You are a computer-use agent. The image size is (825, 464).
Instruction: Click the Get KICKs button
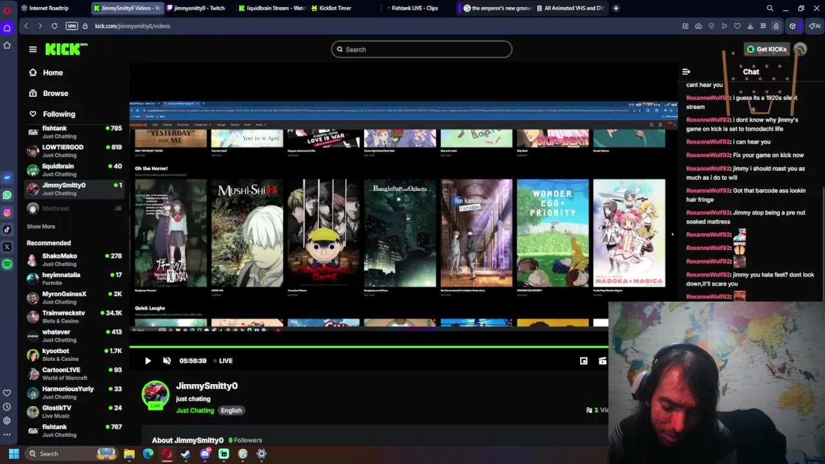point(766,49)
